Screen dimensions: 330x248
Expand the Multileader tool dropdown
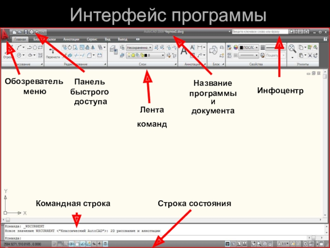point(204,55)
